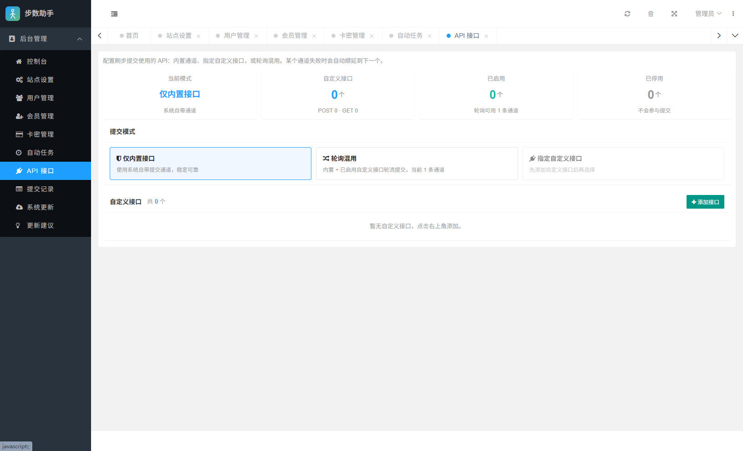Open 提交记录 in the sidebar
Viewport: 743px width, 451px height.
tap(46, 189)
